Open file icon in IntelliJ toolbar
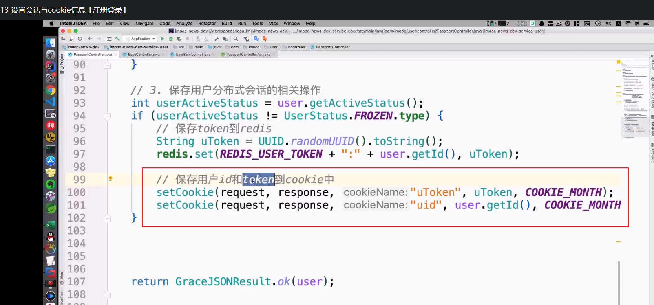This screenshot has height=305, width=654. pos(63,39)
